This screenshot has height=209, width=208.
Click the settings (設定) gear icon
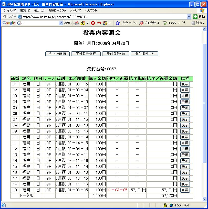193,23
